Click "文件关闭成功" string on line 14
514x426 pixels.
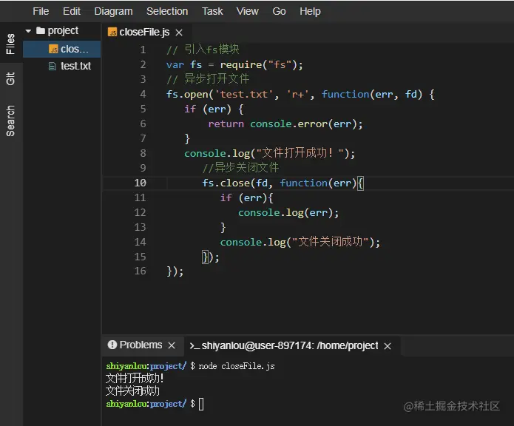point(330,242)
